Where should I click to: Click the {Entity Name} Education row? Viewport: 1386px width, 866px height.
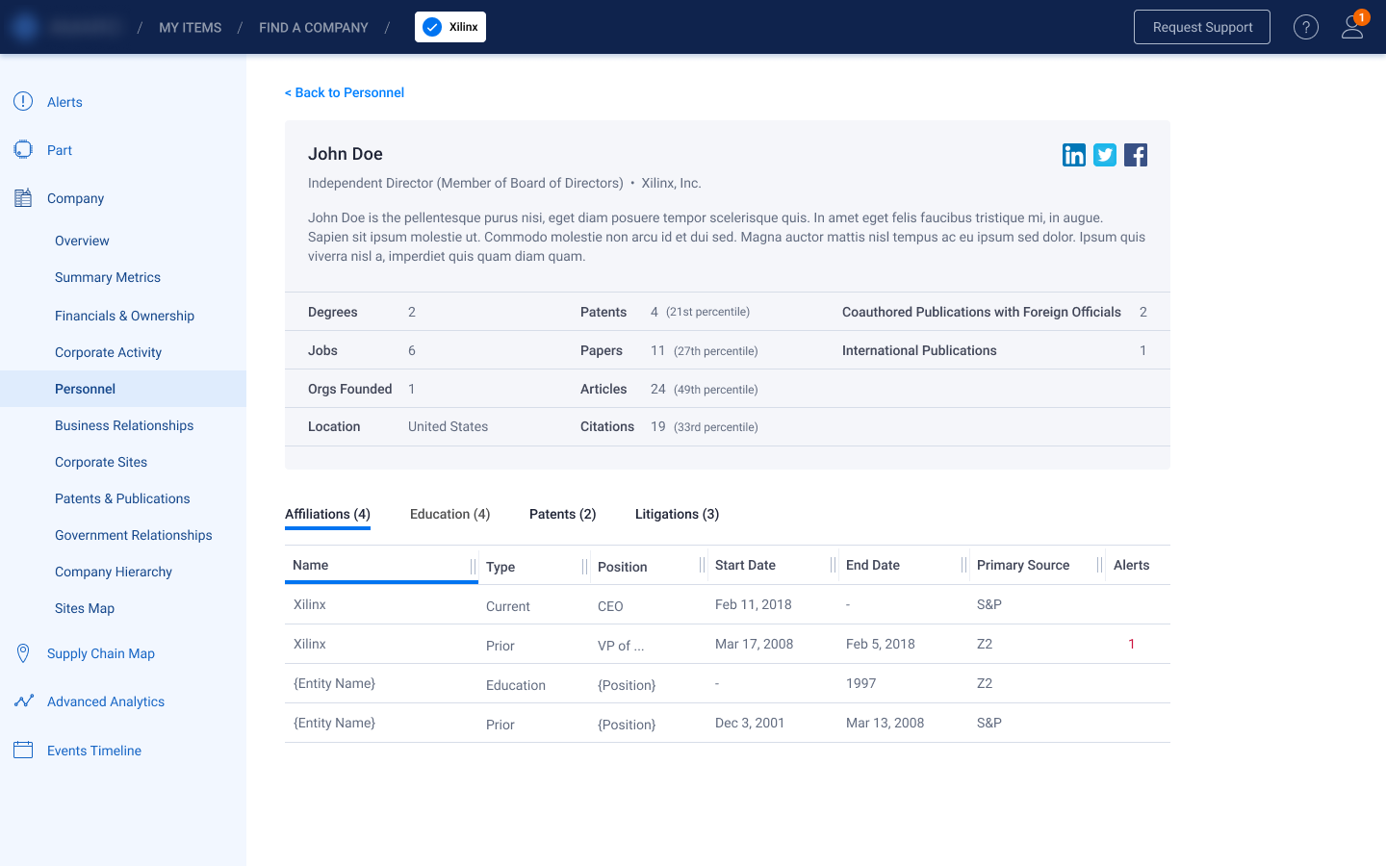point(728,683)
